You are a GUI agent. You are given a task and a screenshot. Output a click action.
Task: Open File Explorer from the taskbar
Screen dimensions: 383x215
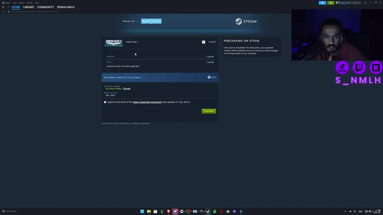(x=149, y=211)
